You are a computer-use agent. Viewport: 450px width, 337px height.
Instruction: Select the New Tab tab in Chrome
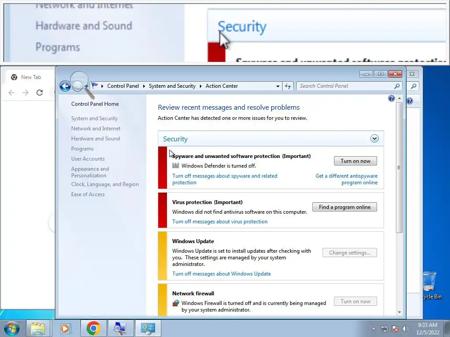pyautogui.click(x=31, y=77)
